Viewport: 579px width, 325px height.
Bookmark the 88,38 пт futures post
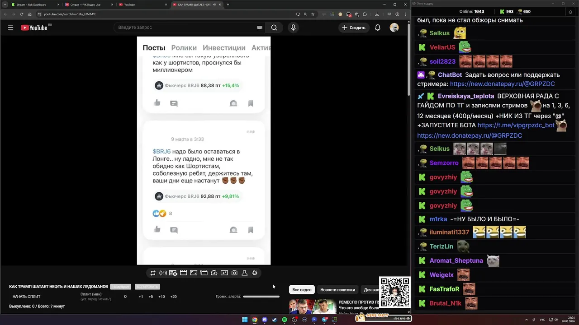point(251,103)
